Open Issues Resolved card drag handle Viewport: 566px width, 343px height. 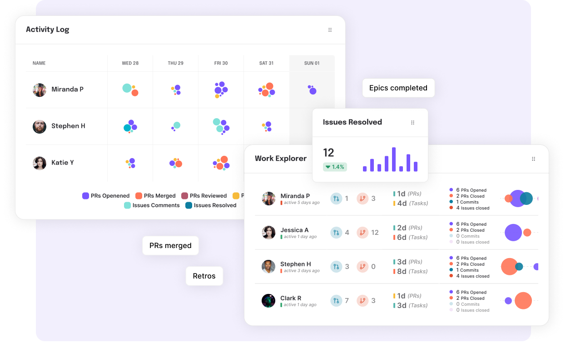click(412, 123)
